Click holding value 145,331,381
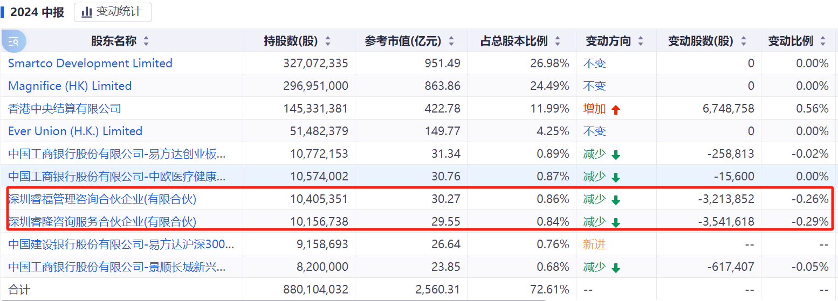838x301 pixels. tap(315, 108)
